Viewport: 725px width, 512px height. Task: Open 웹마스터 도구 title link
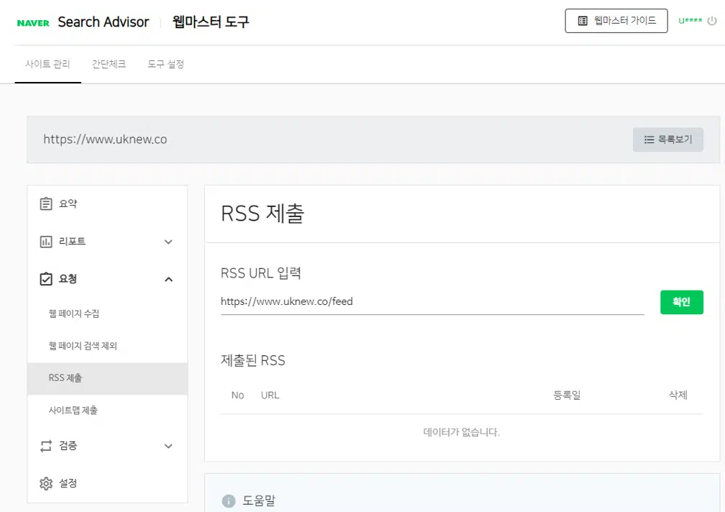point(210,22)
